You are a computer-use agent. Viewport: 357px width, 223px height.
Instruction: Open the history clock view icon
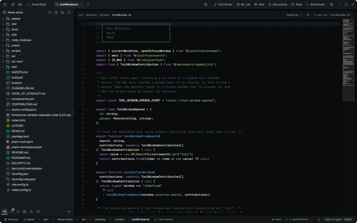[x=38, y=212]
